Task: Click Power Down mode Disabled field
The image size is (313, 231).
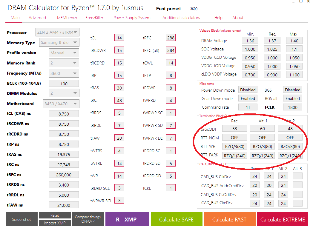Action: pyautogui.click(x=248, y=90)
